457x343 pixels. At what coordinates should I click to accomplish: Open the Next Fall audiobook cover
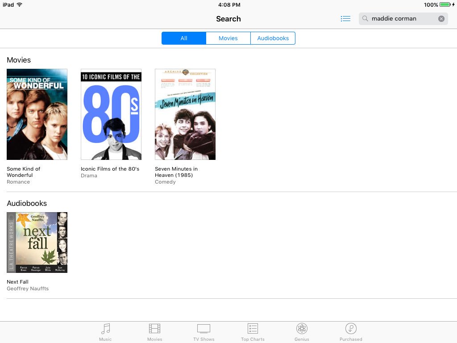coord(37,243)
